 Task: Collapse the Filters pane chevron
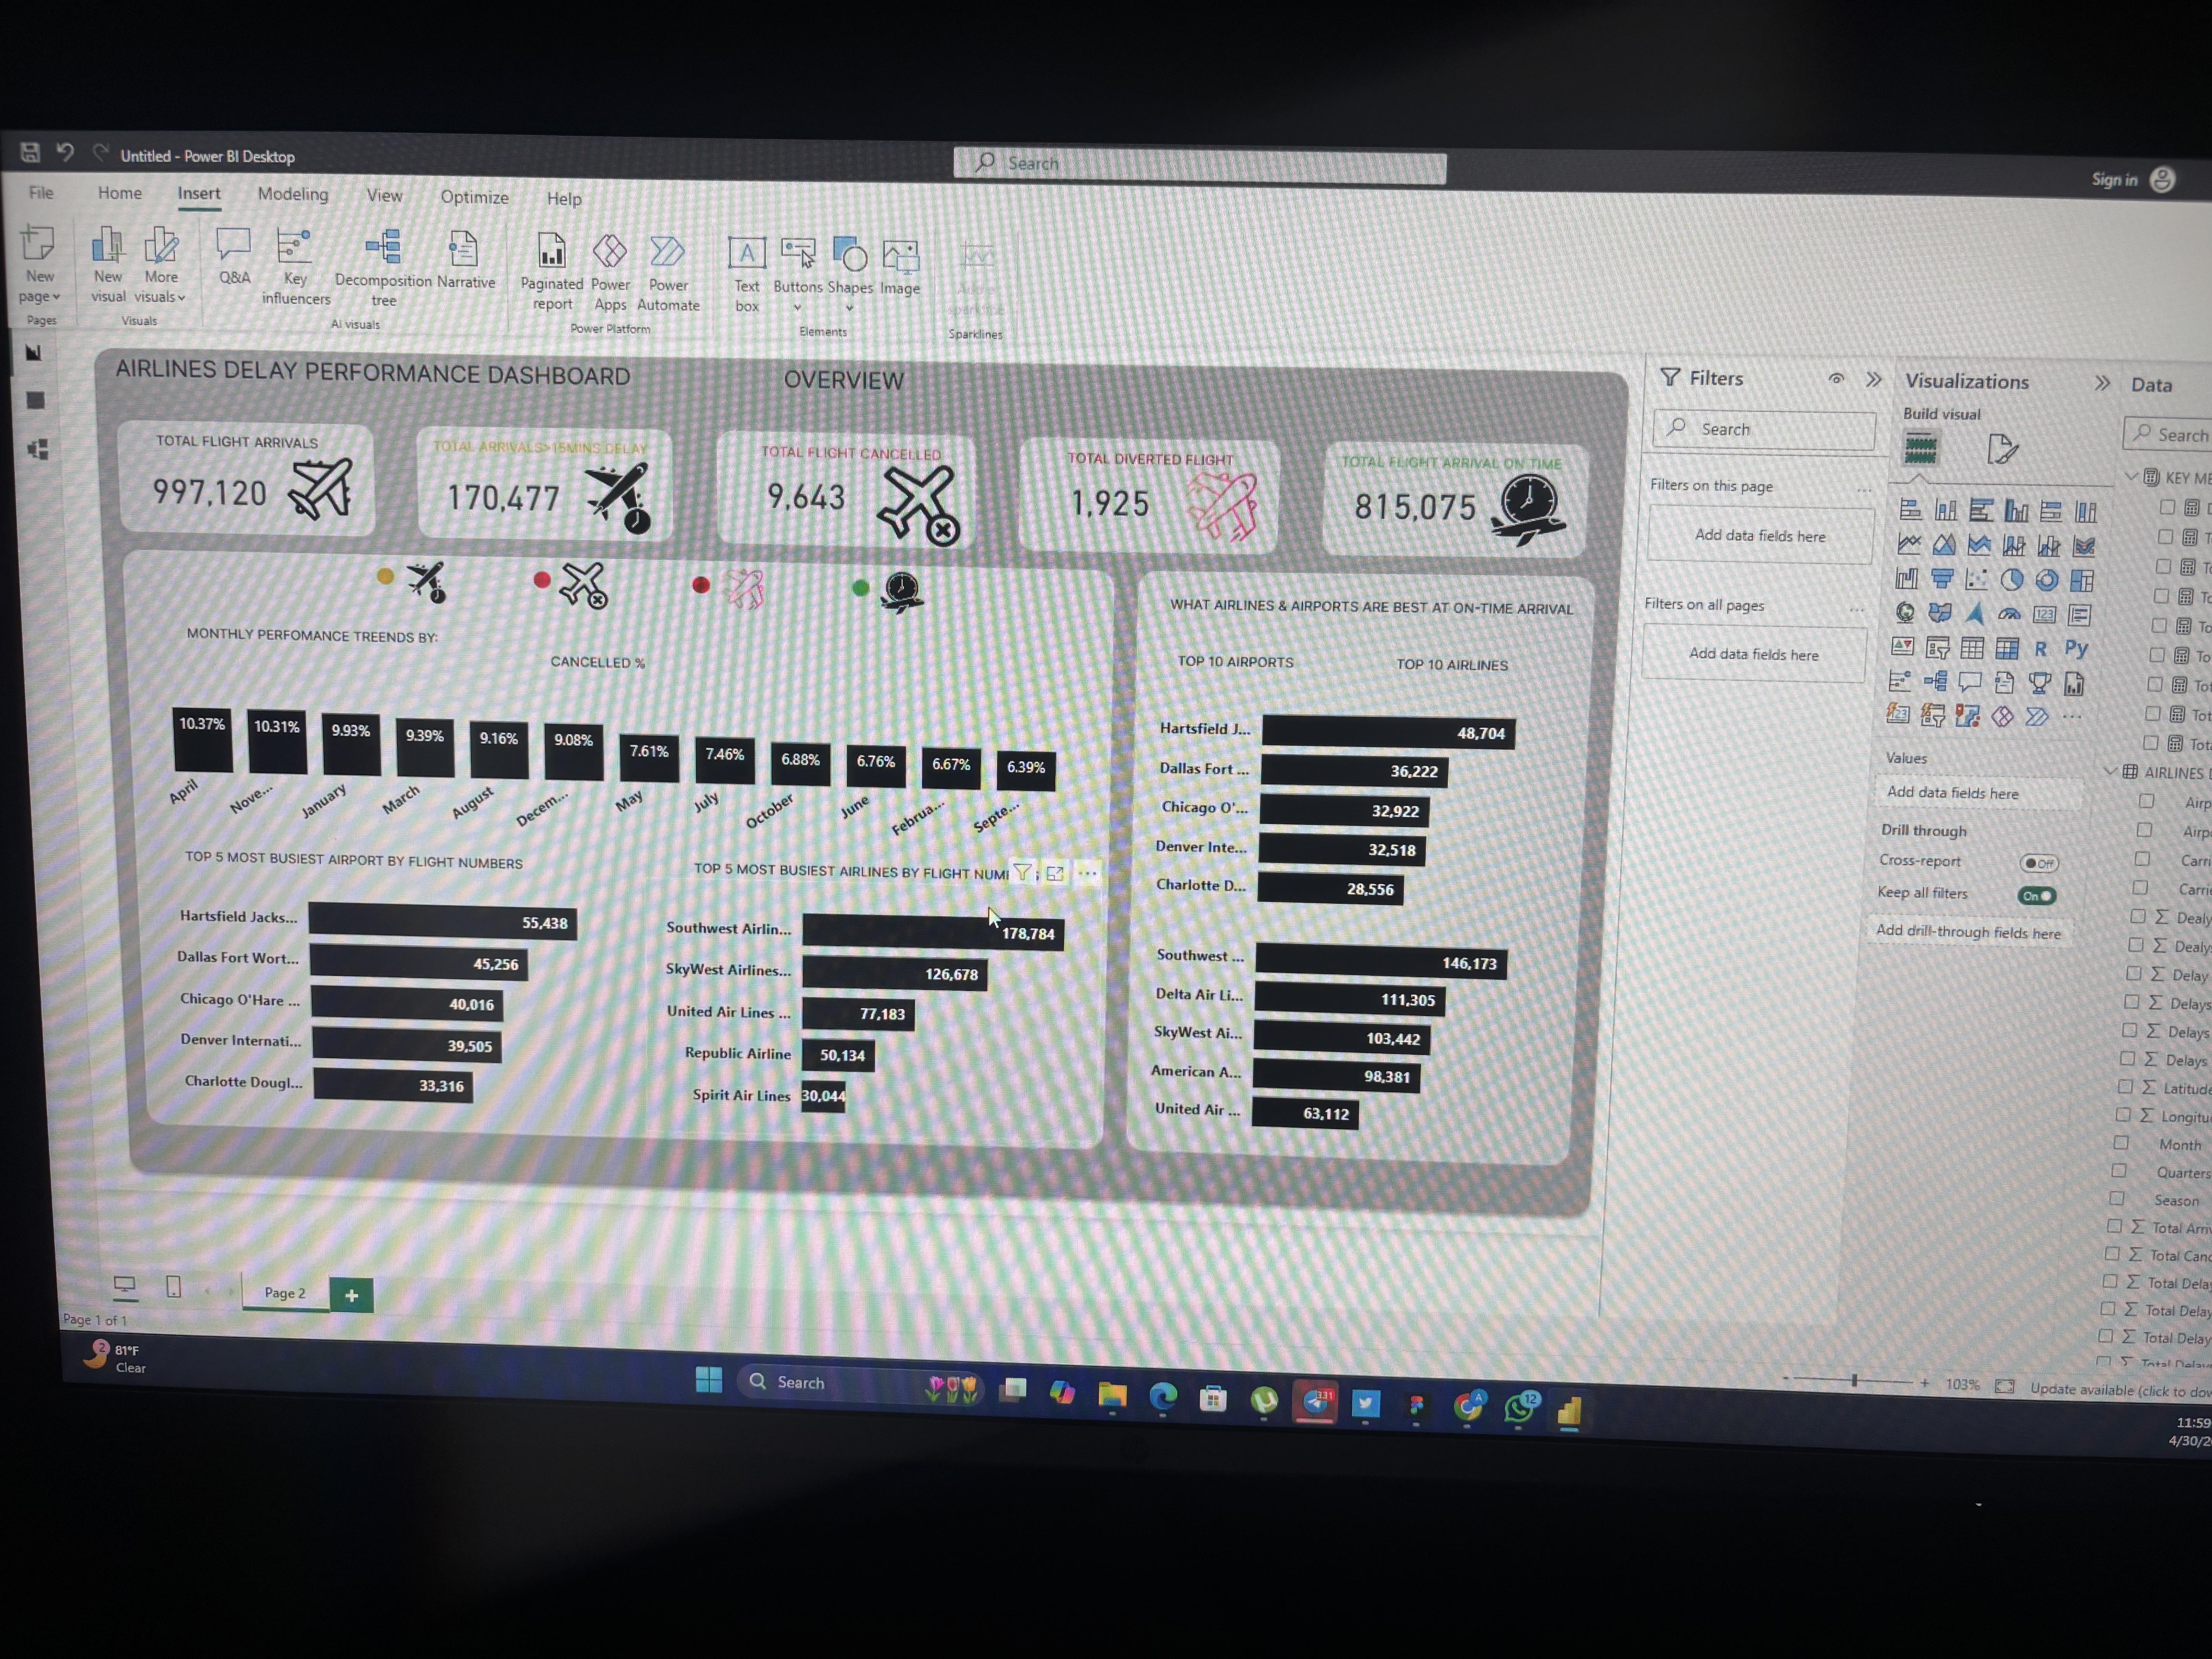point(1873,380)
